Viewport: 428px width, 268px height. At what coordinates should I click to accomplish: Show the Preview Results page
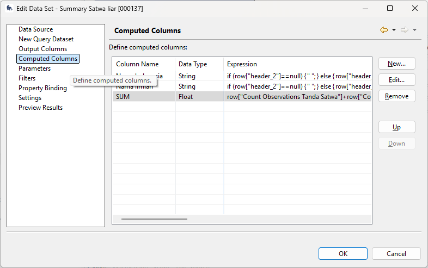(x=40, y=108)
